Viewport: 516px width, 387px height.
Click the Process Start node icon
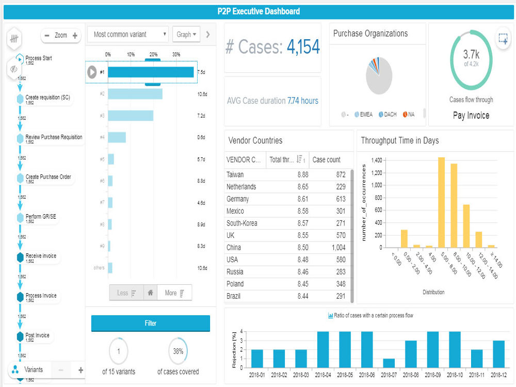(20, 59)
